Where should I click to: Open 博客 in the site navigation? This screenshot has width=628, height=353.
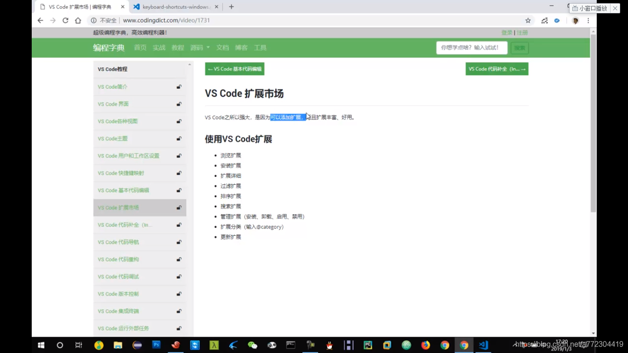[x=241, y=48]
